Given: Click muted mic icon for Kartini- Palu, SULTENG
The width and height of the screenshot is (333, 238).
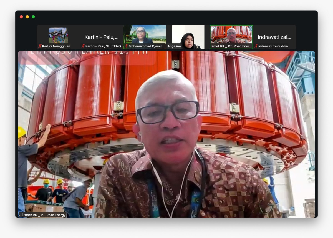Looking at the screenshot, I should pos(83,46).
